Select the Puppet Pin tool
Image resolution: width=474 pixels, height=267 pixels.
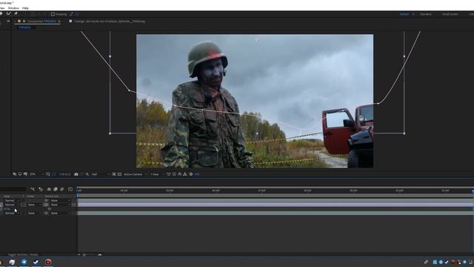pos(16,14)
